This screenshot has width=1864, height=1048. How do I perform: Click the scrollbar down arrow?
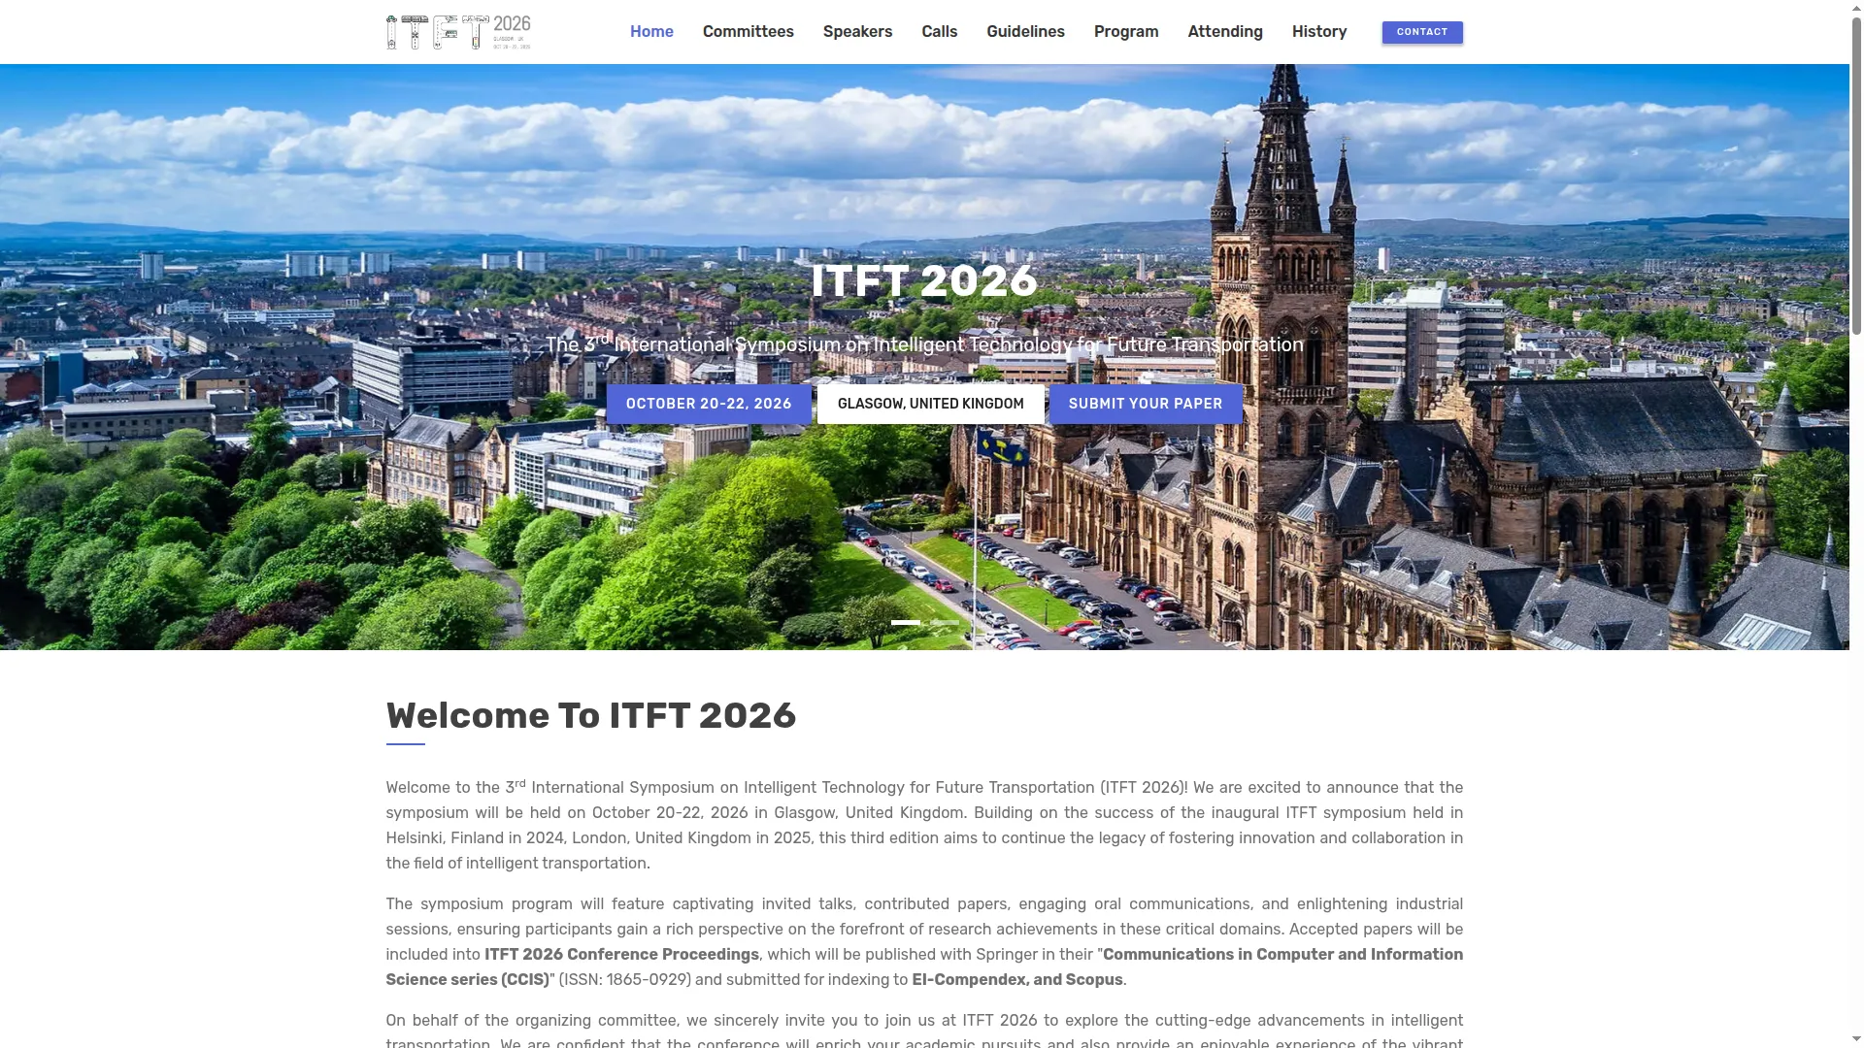click(x=1856, y=1040)
